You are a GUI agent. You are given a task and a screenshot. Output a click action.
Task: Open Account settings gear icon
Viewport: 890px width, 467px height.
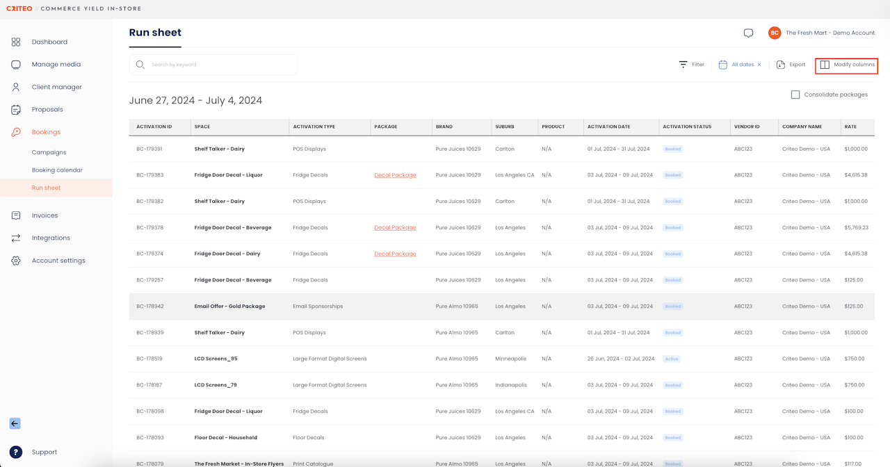[16, 261]
